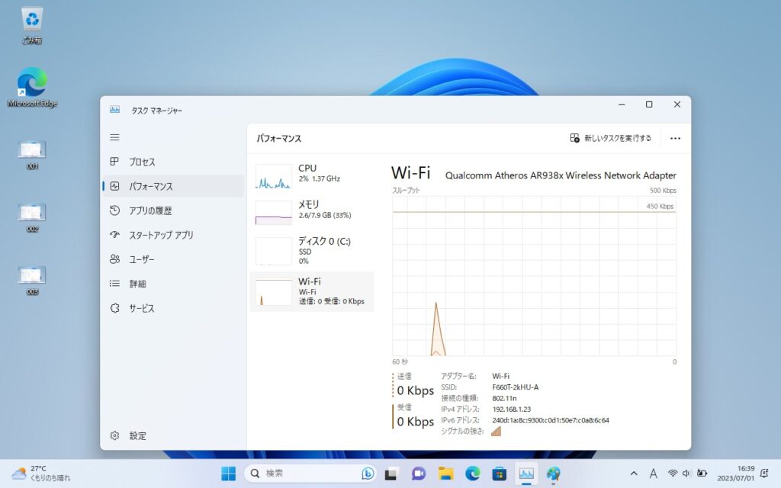Open the weather widget in the taskbar
The width and height of the screenshot is (781, 488).
coord(42,474)
